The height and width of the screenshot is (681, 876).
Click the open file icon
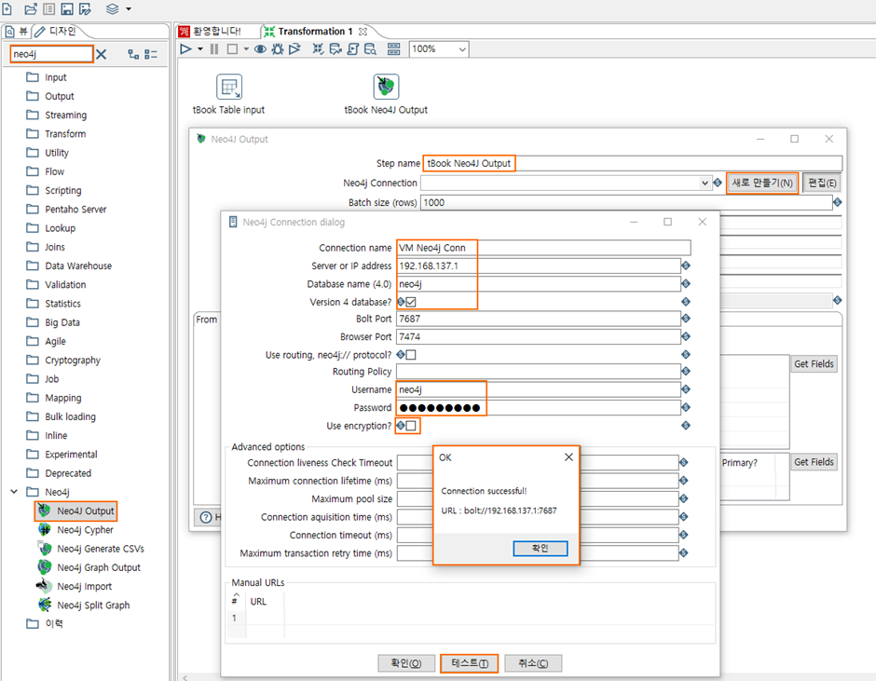pos(31,8)
